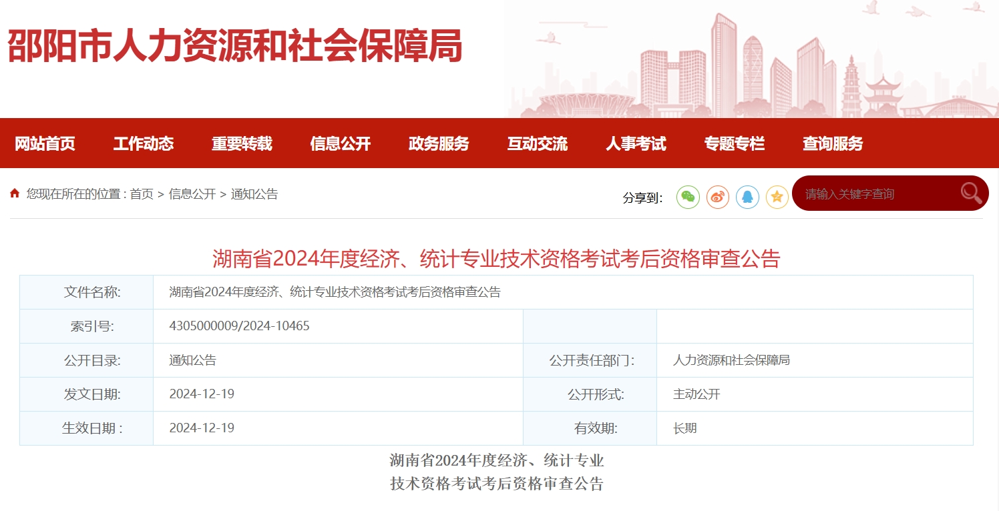Click the 首页 breadcrumb link

pyautogui.click(x=142, y=194)
